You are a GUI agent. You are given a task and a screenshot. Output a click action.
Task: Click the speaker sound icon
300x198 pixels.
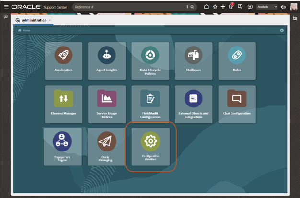point(283,7)
